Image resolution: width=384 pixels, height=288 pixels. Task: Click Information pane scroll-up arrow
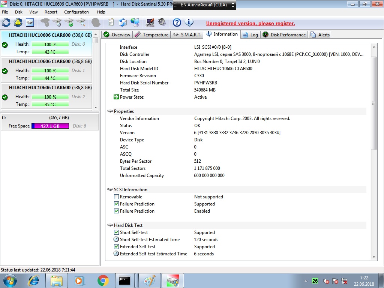pos(374,47)
